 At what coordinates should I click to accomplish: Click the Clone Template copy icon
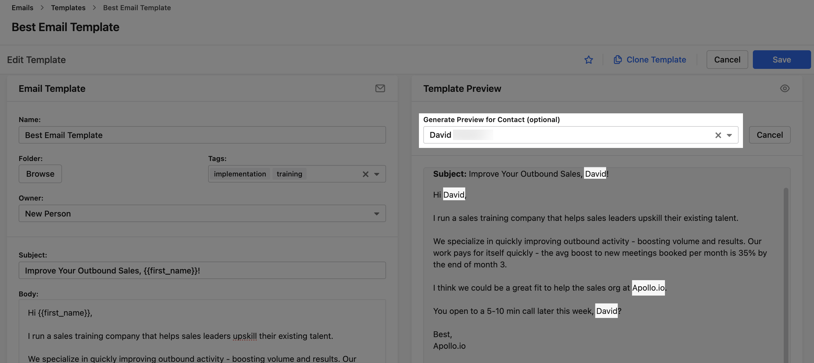[617, 60]
